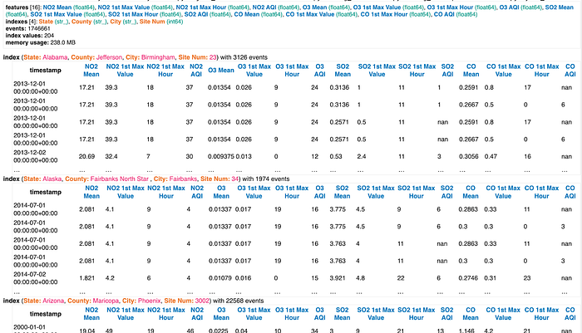Select 'County: Fairbanks North Star' text

[x=107, y=179]
